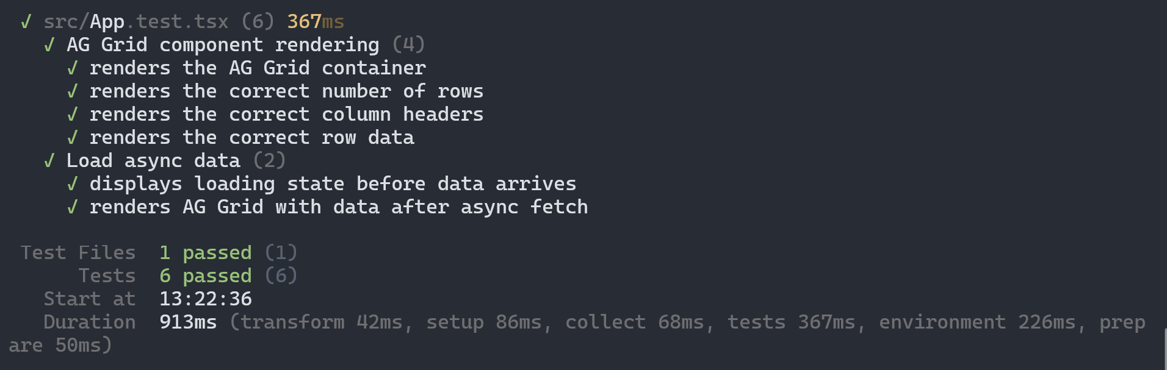Screen dimensions: 1167x370
Task: Click the renders the correct row data test name
Action: click(x=251, y=138)
